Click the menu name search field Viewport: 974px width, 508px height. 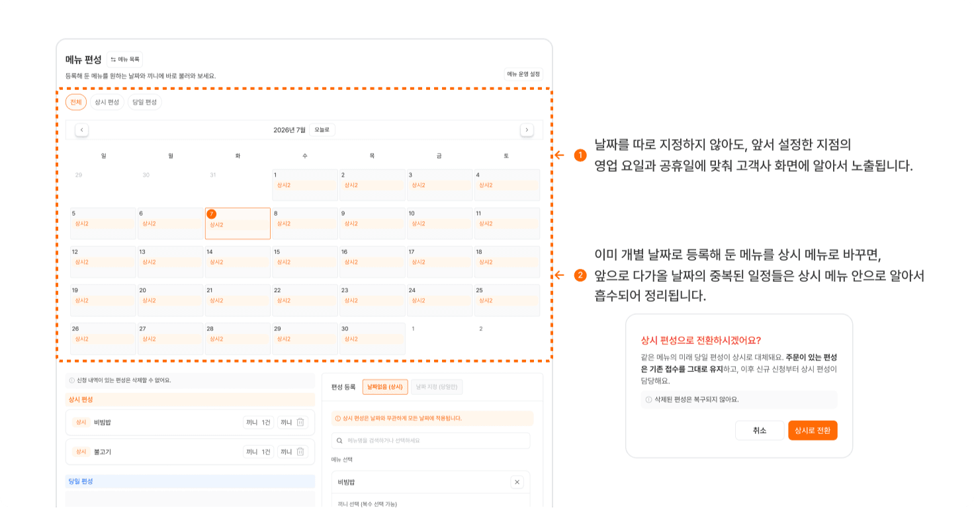click(x=431, y=441)
